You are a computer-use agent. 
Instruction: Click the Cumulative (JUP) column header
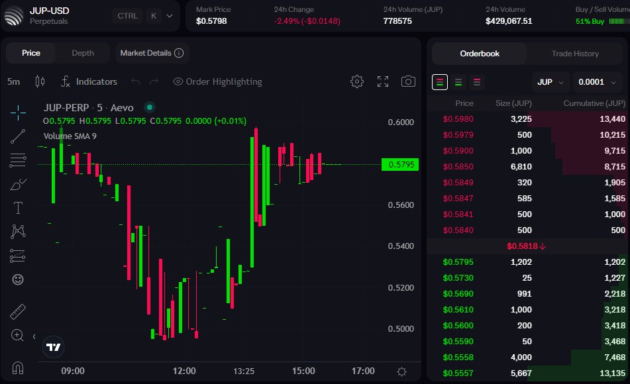[594, 103]
